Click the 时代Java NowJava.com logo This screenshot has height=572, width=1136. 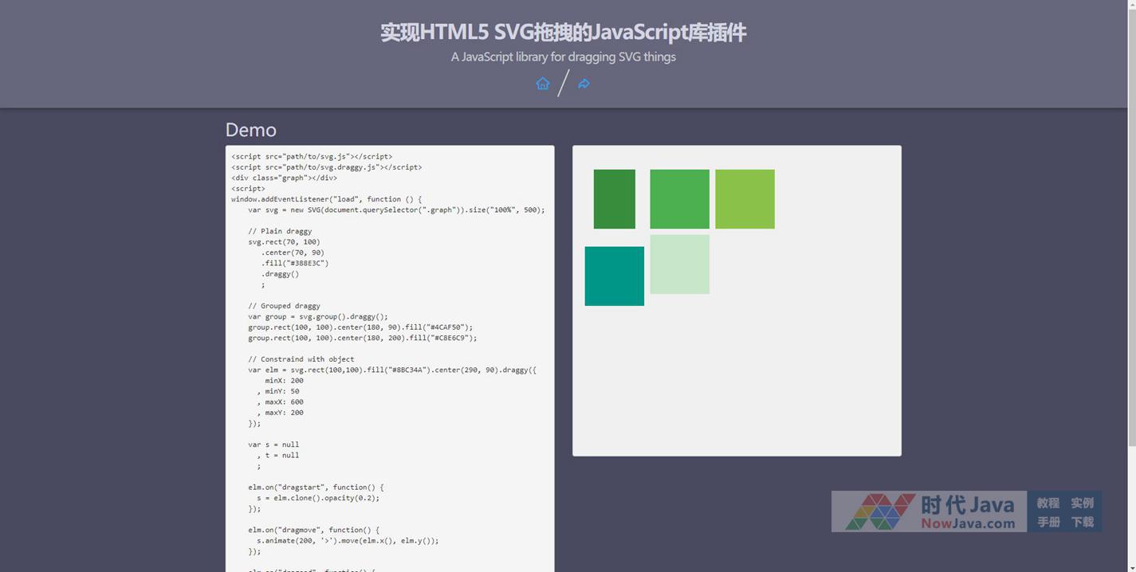click(929, 511)
